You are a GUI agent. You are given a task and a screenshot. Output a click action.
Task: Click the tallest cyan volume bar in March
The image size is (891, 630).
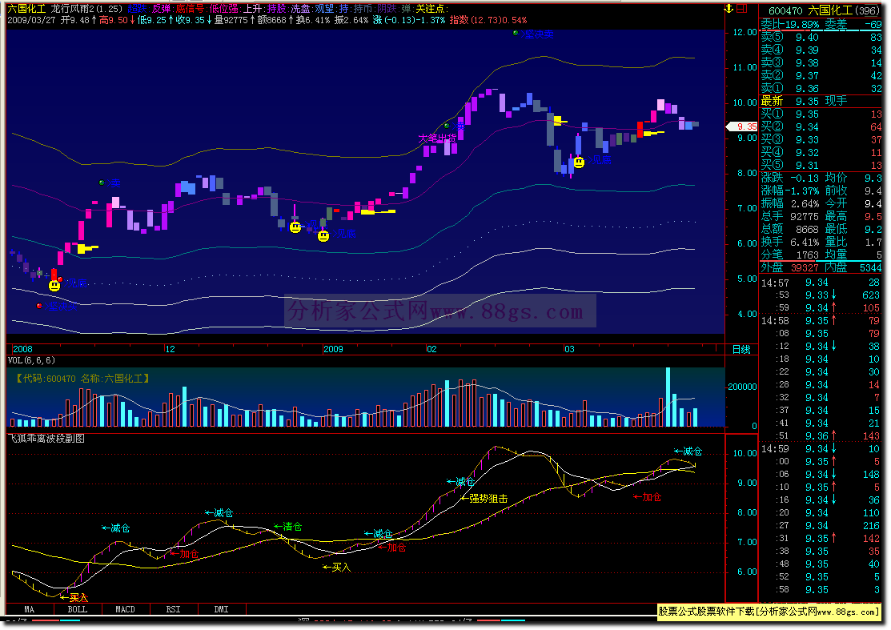pyautogui.click(x=668, y=397)
